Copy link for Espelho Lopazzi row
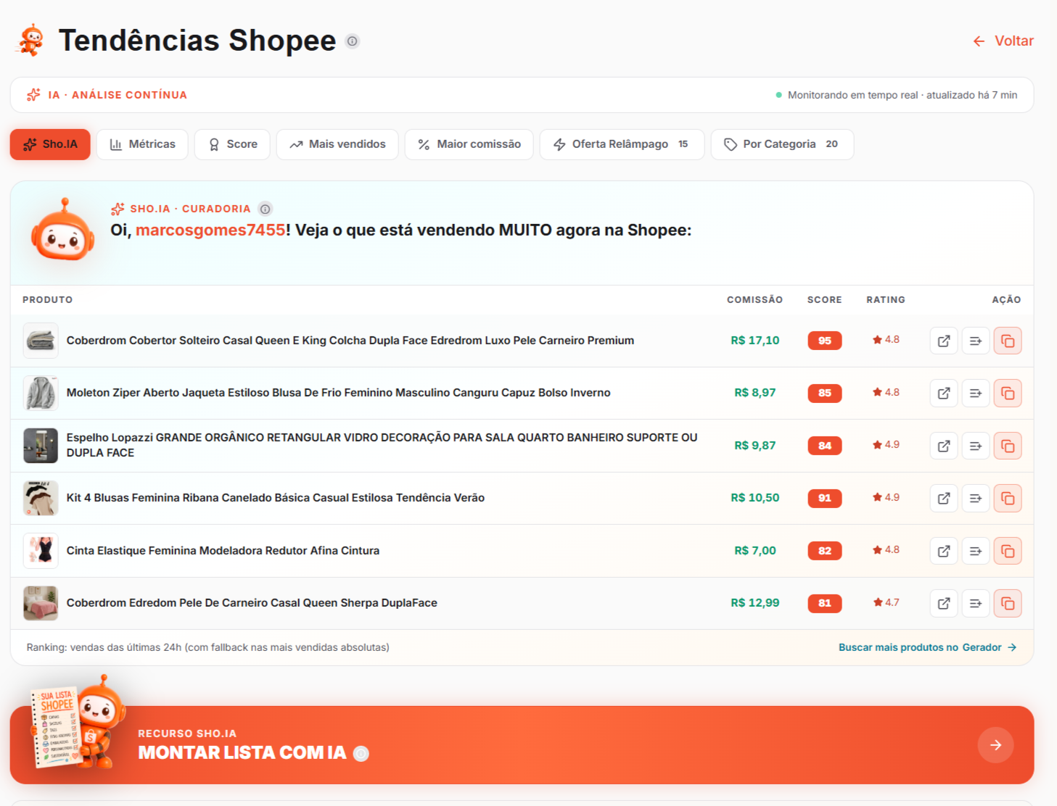1057x806 pixels. click(x=1008, y=446)
